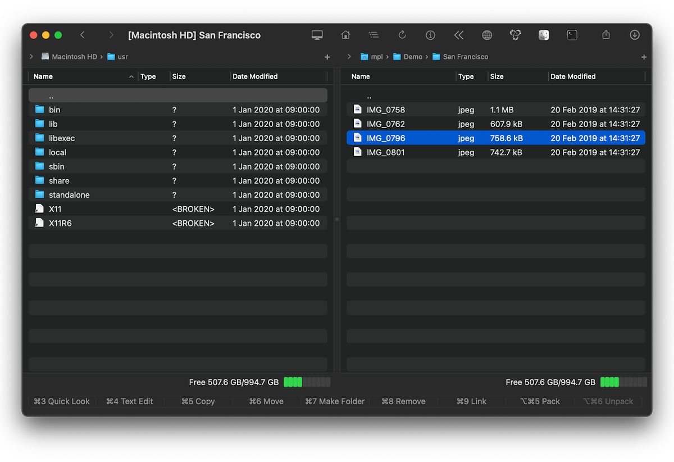Click the 758.6 kB size cell
674x462 pixels.
507,138
